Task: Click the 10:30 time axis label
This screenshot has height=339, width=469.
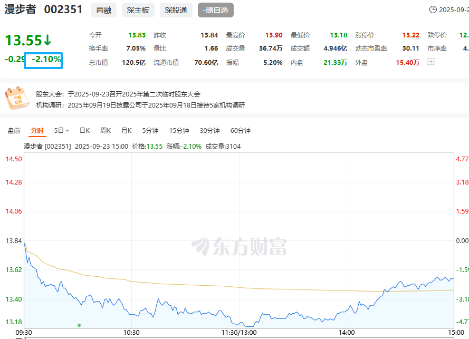Action: 131,333
